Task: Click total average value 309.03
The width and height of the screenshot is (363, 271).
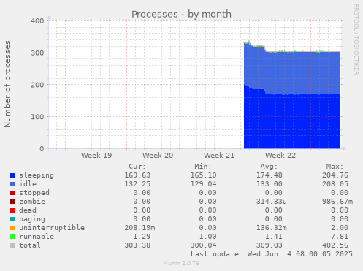Action: point(270,245)
